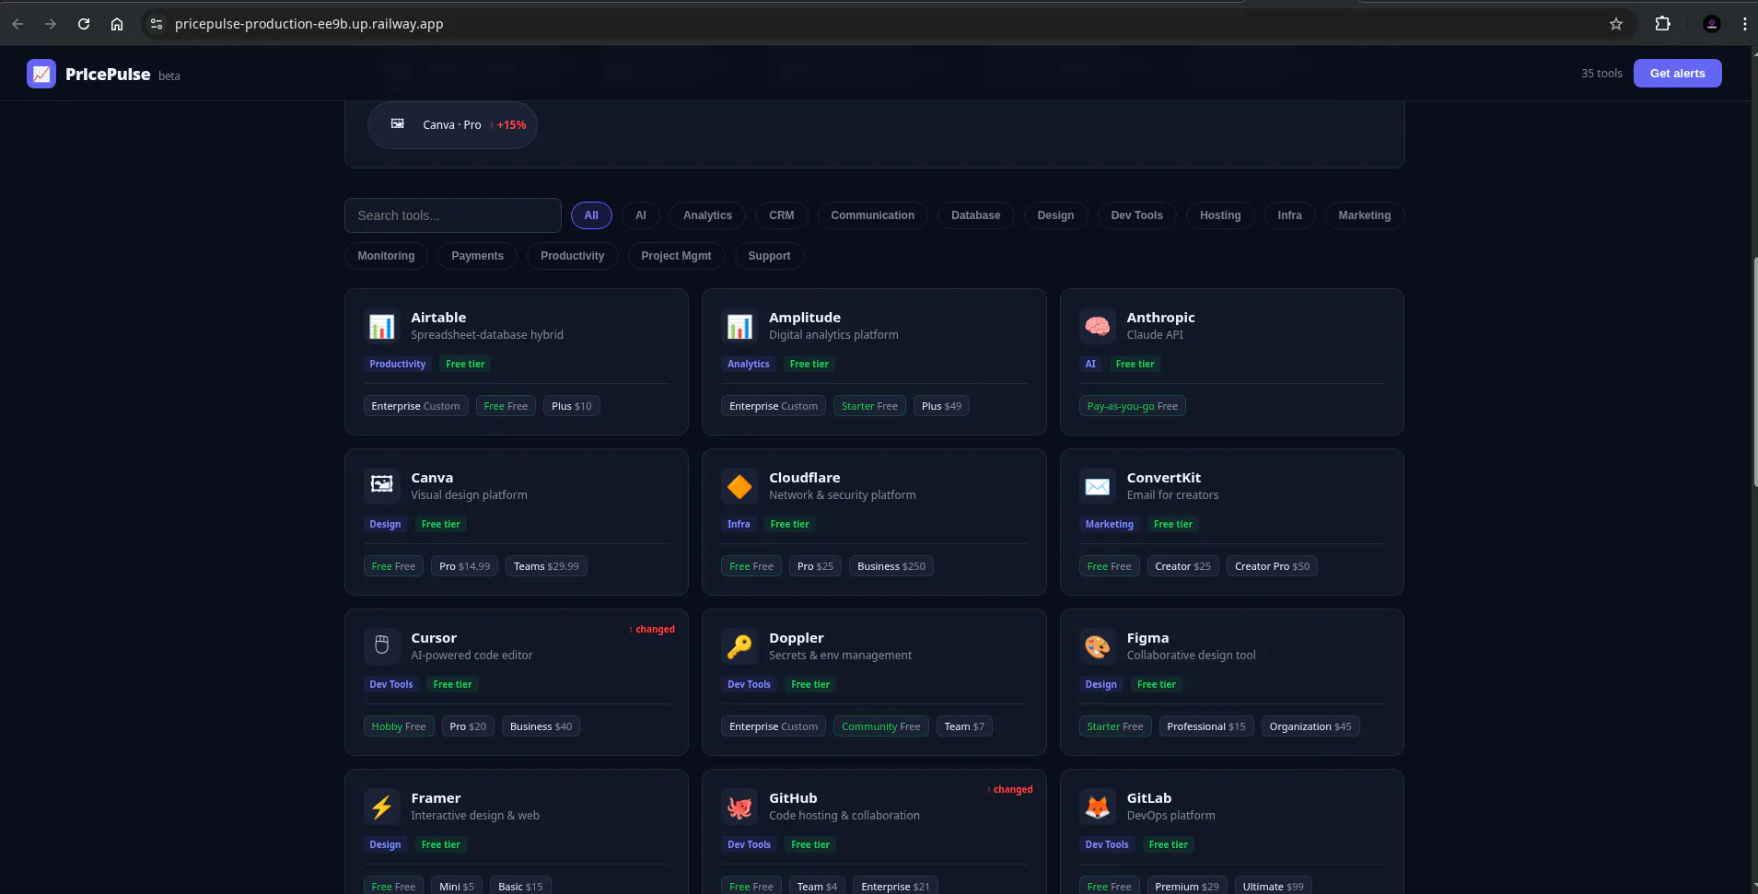This screenshot has height=894, width=1758.
Task: Click the Canva picture icon in its card
Action: 381,486
